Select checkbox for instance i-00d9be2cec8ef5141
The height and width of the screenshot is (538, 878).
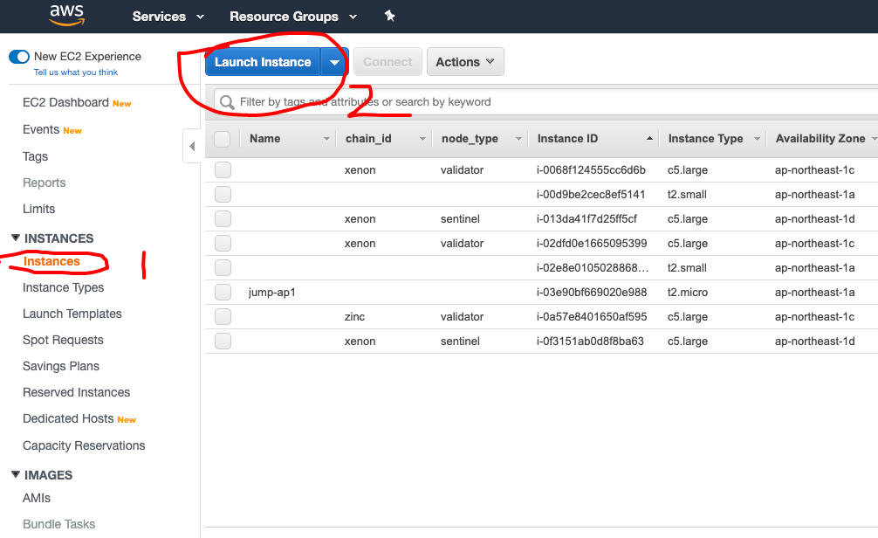(x=223, y=195)
